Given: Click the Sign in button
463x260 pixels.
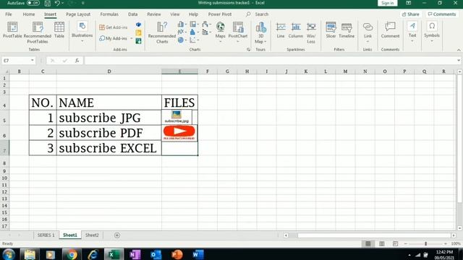Looking at the screenshot, I should point(388,3).
